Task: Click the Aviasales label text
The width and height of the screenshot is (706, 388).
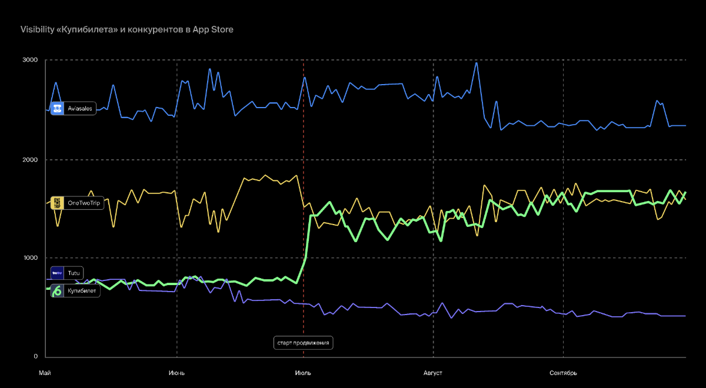Action: pos(80,109)
